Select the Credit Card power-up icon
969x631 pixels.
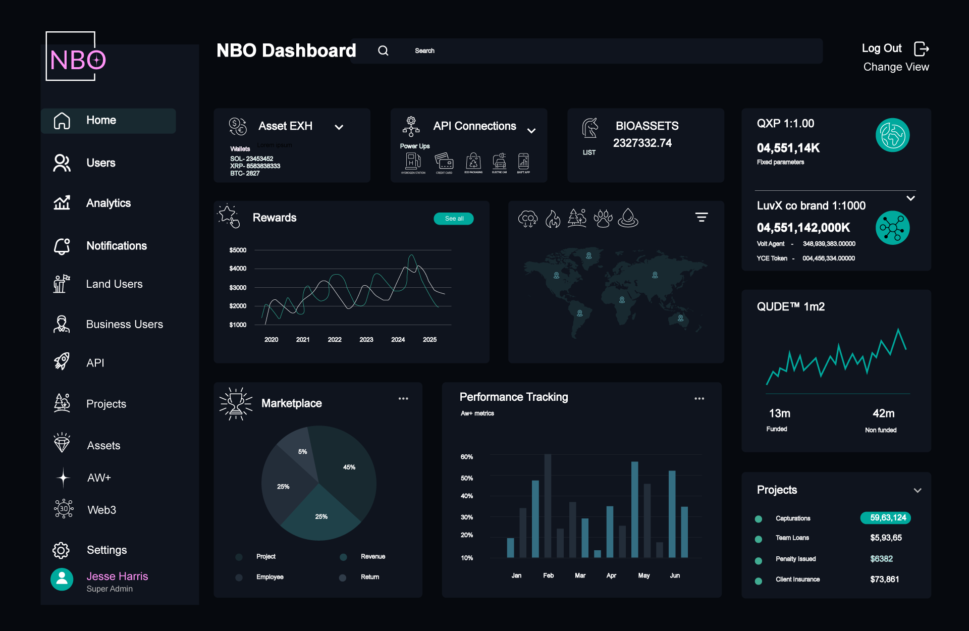click(444, 162)
